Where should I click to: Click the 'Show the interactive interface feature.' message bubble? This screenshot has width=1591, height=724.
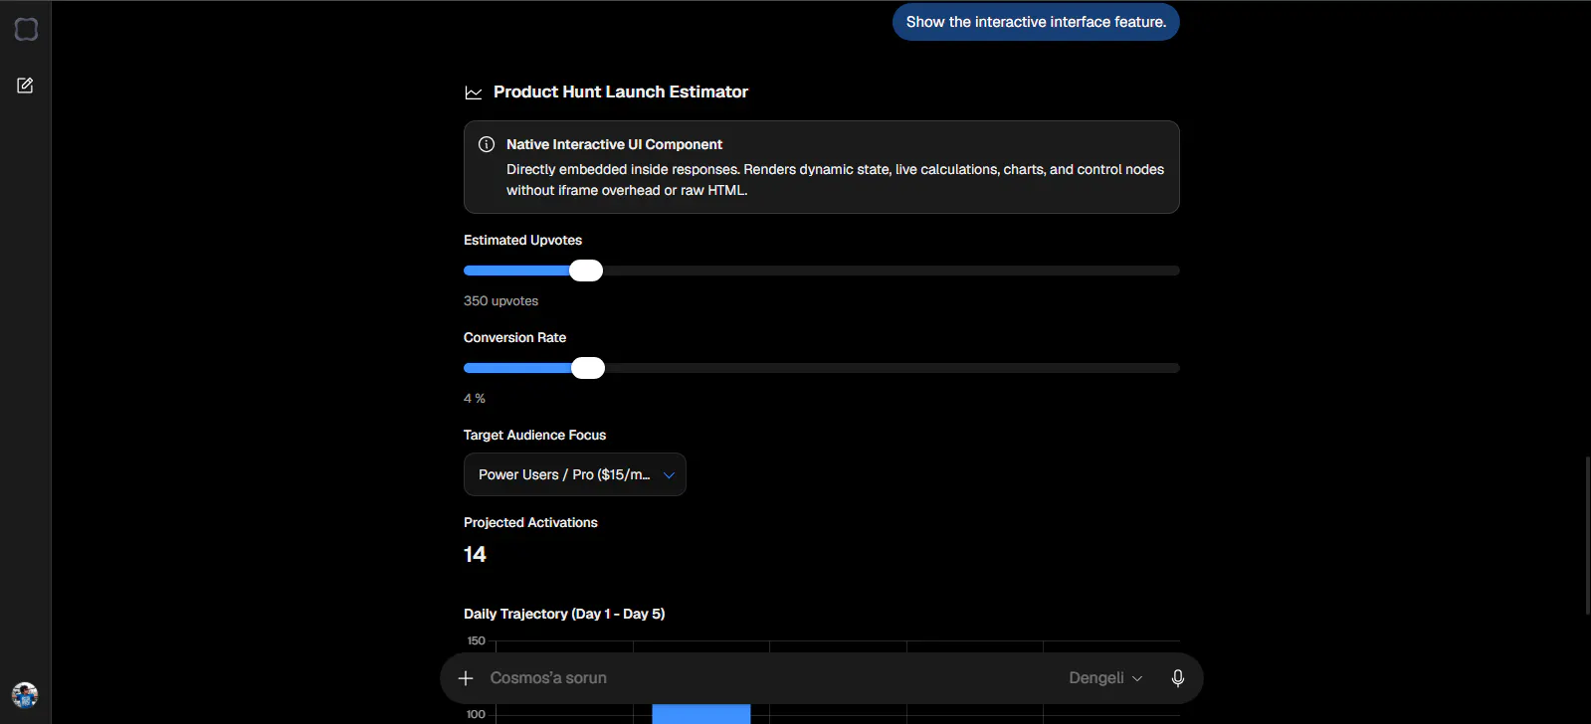[1036, 22]
